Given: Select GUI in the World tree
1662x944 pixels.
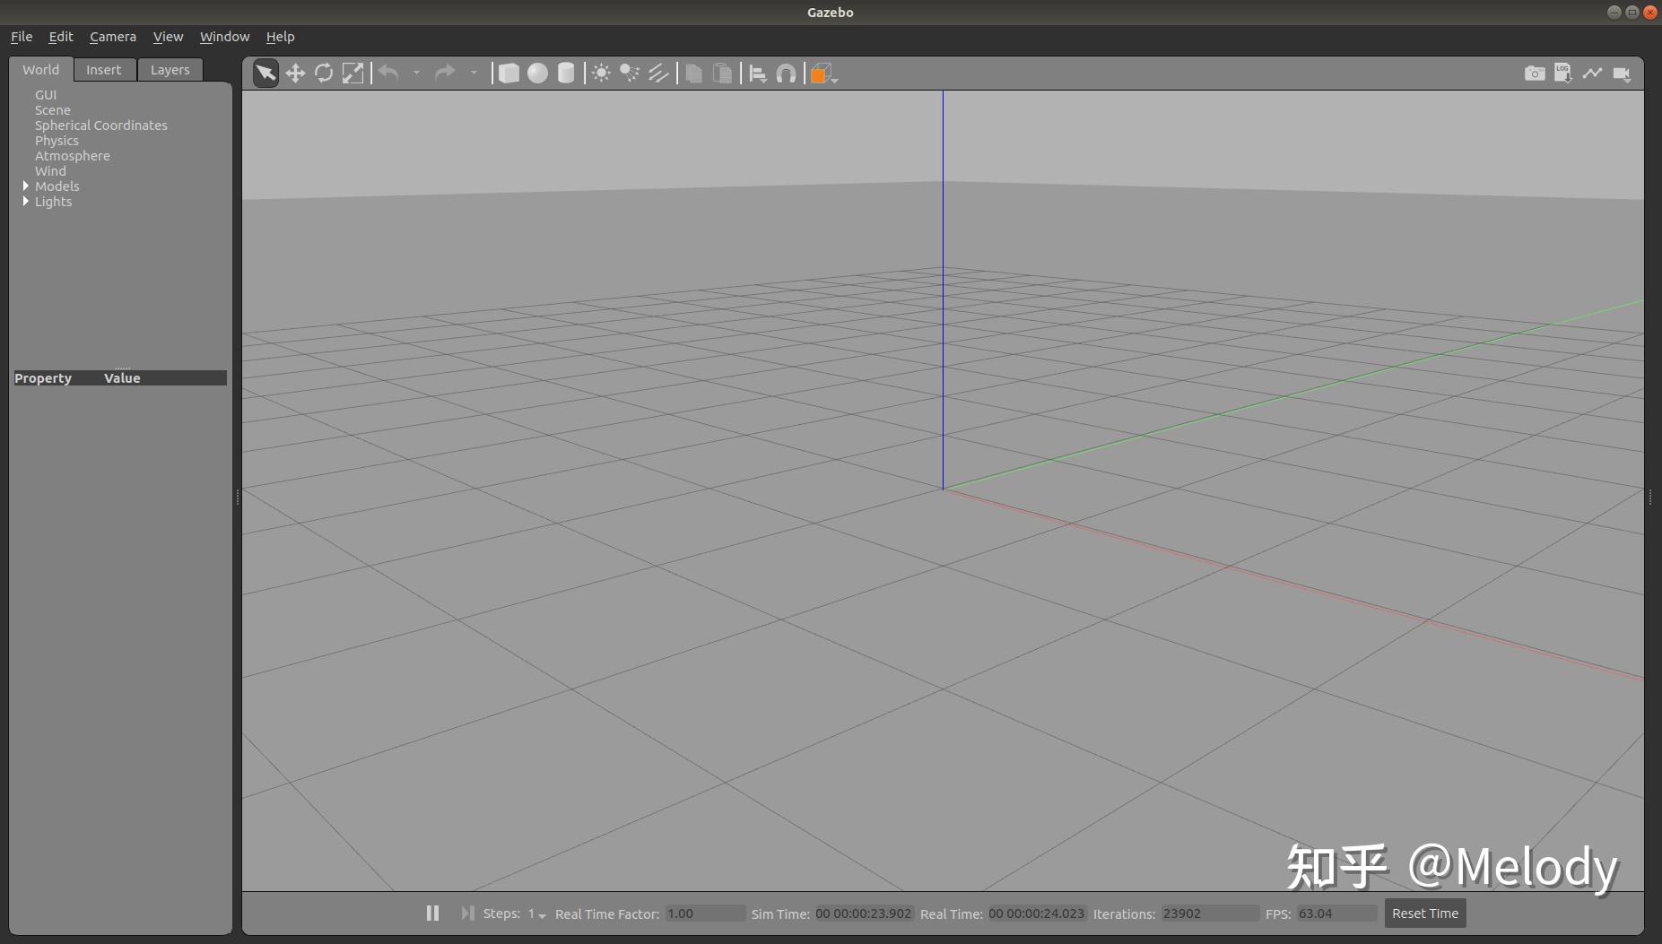Looking at the screenshot, I should tap(46, 95).
